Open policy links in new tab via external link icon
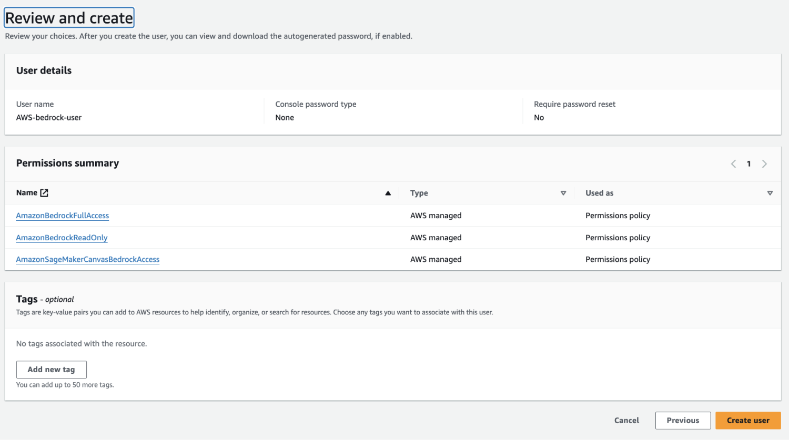 [x=45, y=192]
